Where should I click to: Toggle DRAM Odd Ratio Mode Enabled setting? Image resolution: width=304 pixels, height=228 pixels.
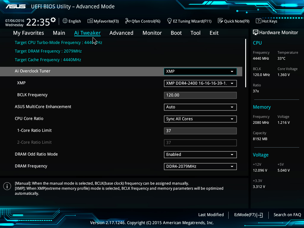tap(200, 155)
